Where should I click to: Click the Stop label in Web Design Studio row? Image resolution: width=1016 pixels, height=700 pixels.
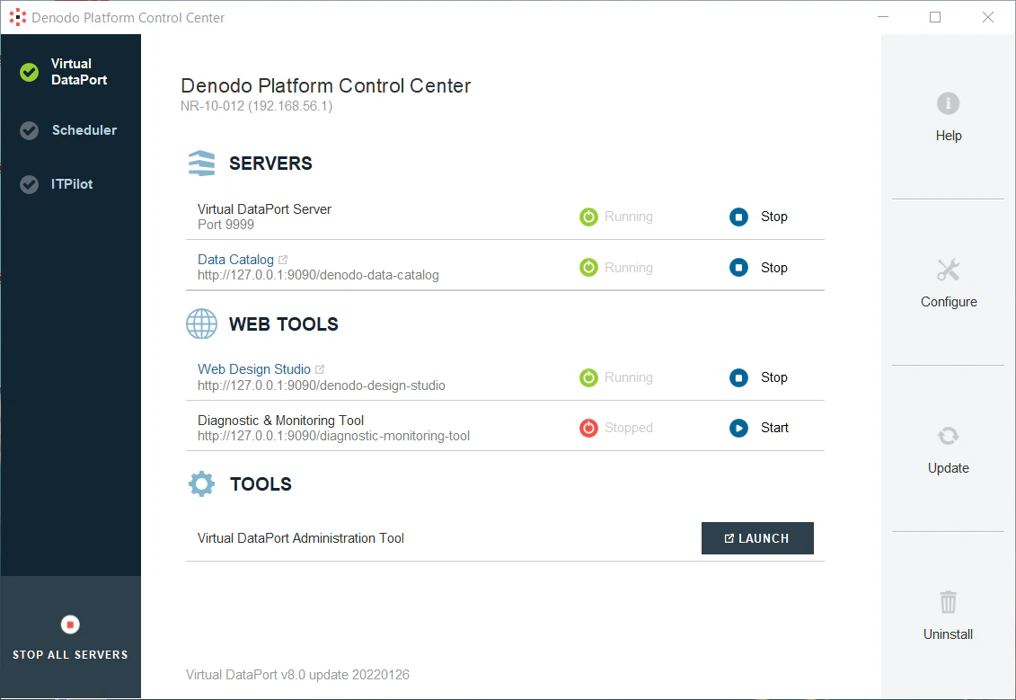[x=773, y=377]
